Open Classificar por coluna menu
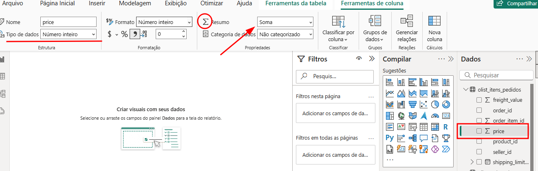The height and width of the screenshot is (171, 538). [338, 28]
